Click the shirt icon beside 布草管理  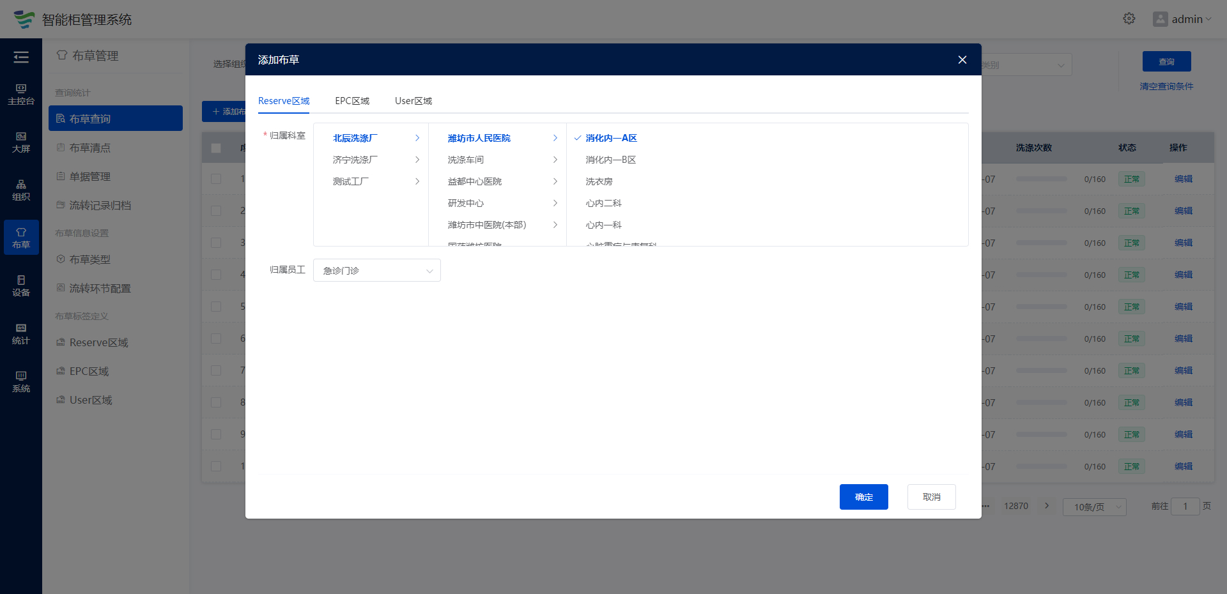point(62,55)
